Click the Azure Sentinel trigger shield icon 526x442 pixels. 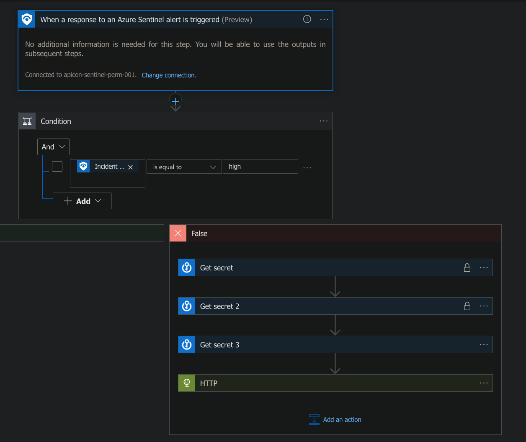click(27, 19)
